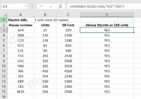Screen dimensions: 141x99
Task: Open the Name Box dropdown arrow
Action: pyautogui.click(x=26, y=6)
